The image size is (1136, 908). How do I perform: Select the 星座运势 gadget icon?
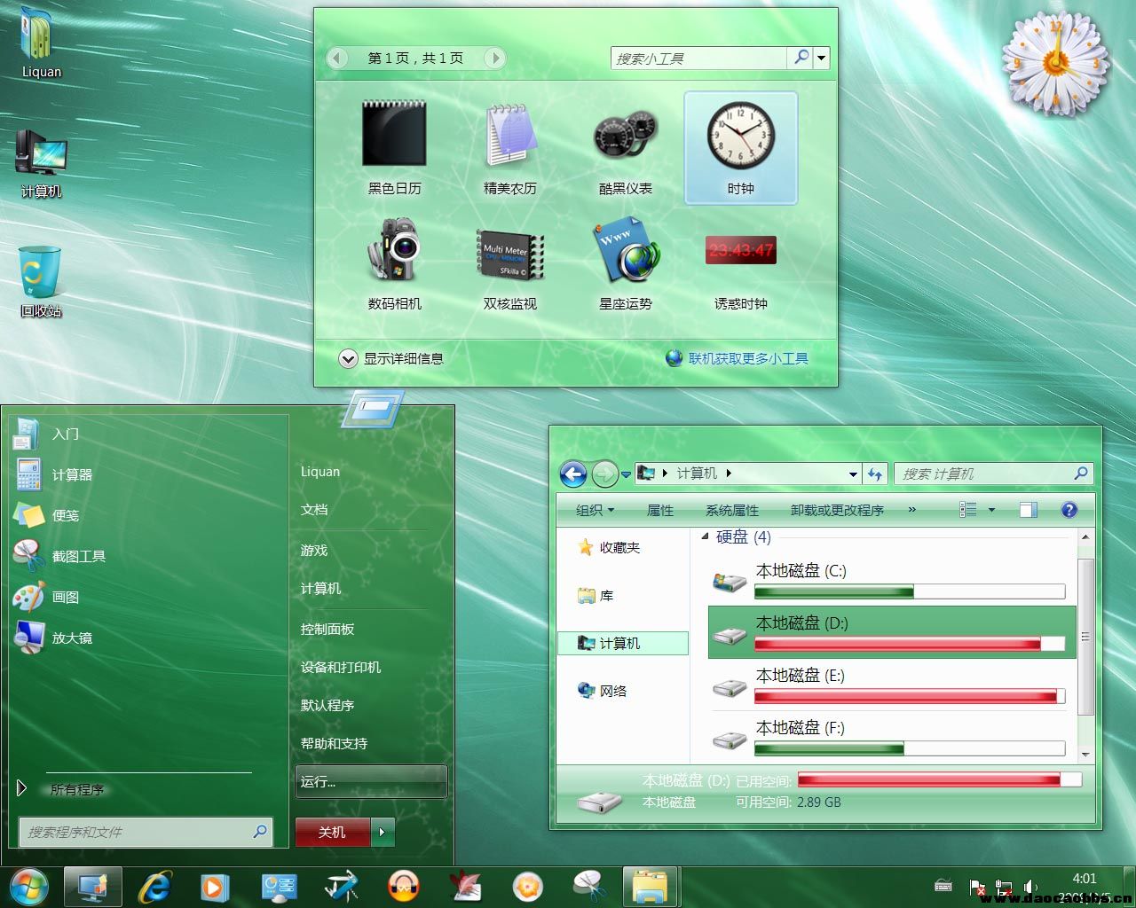point(626,251)
